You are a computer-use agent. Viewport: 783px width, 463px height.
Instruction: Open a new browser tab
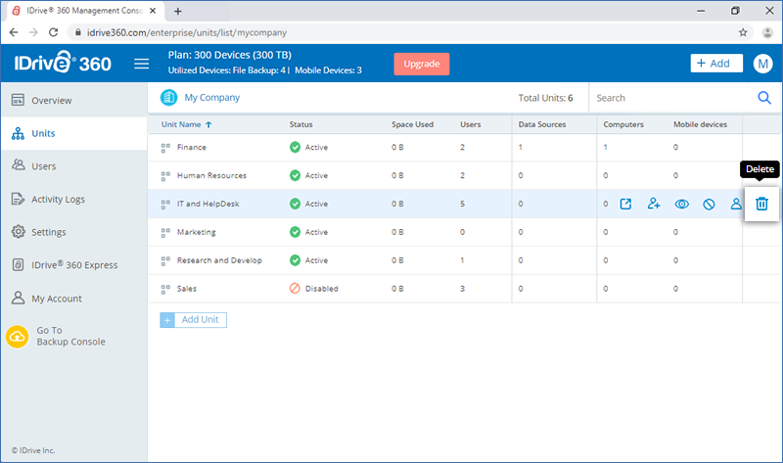pyautogui.click(x=178, y=11)
